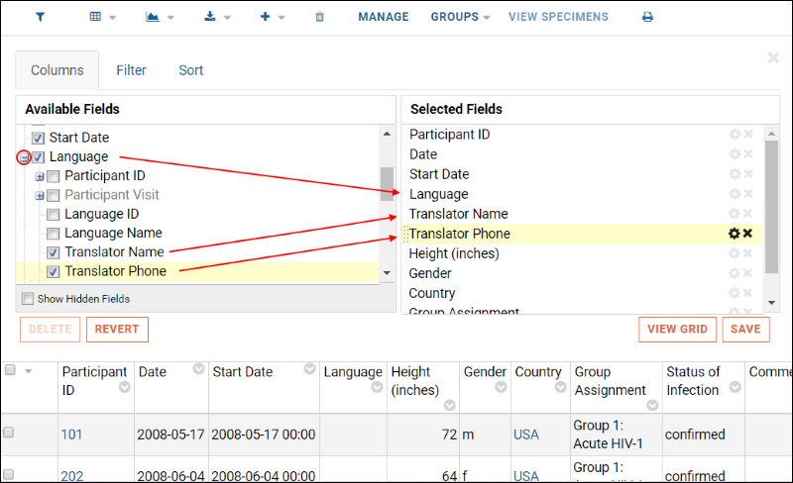793x483 pixels.
Task: Uncheck the Translator Phone checkbox
Action: 54,272
